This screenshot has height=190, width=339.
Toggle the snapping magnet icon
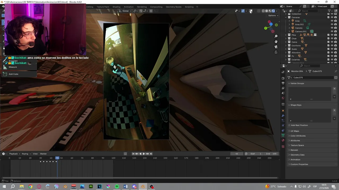pyautogui.click(x=141, y=11)
